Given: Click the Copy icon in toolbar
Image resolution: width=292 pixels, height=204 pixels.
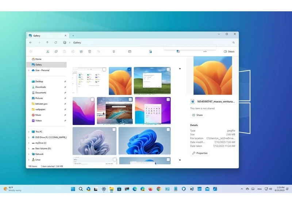Looking at the screenshot, I should (56, 51).
